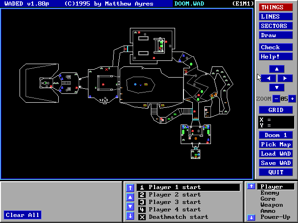Image resolution: width=298 pixels, height=223 pixels.
Task: Pan the map view down
Action: coord(277,87)
